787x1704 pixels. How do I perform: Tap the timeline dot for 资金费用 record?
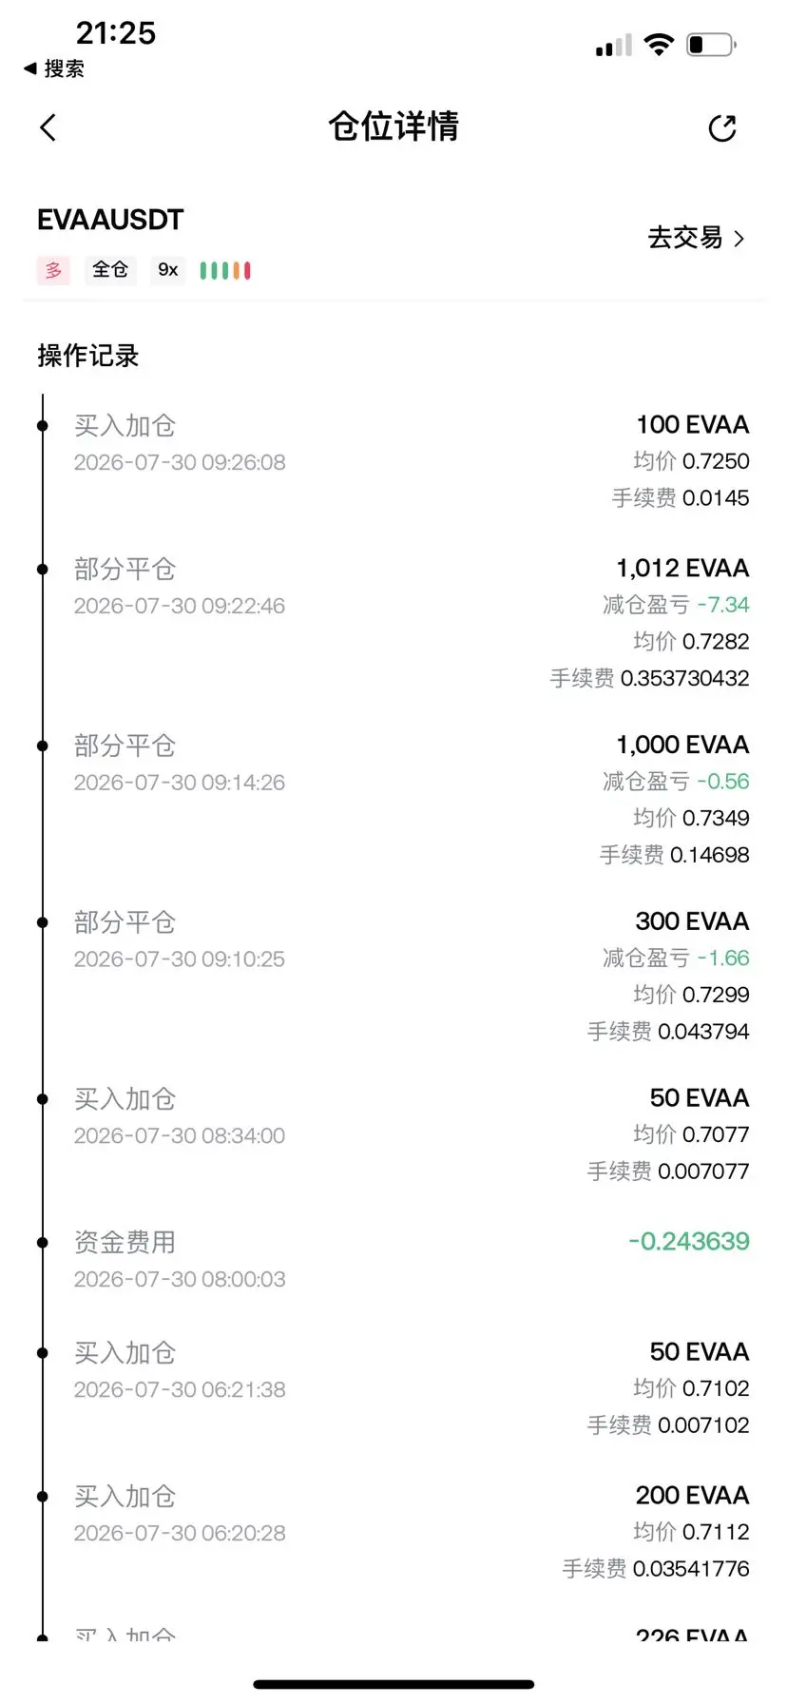pos(43,1242)
